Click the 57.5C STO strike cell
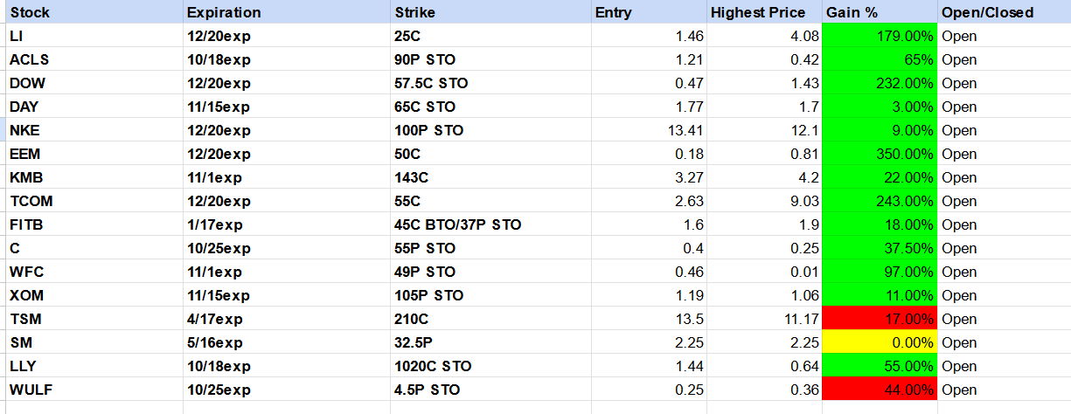Screen dimensions: 1071x414 tap(491, 83)
